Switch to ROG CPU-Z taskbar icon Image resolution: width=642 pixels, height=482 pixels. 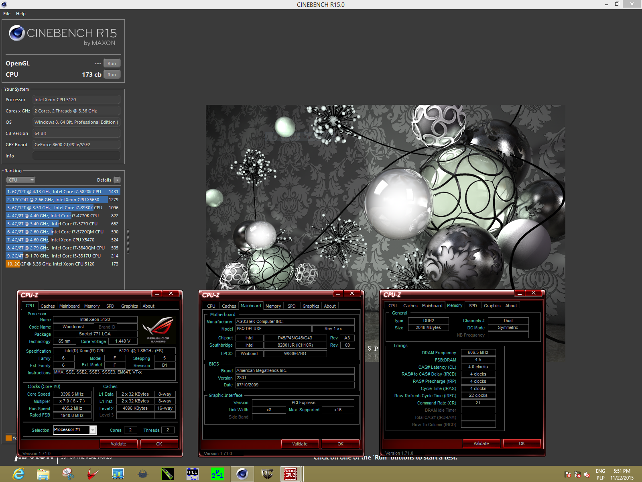pyautogui.click(x=291, y=474)
